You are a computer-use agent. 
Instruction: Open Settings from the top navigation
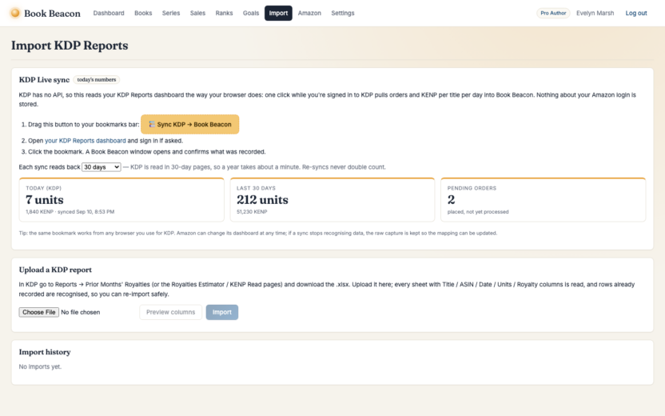click(x=343, y=13)
